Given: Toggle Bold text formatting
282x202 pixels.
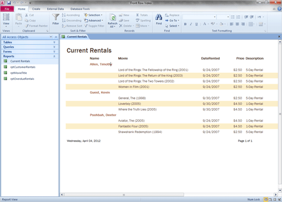Looking at the screenshot, I should click(185, 24).
